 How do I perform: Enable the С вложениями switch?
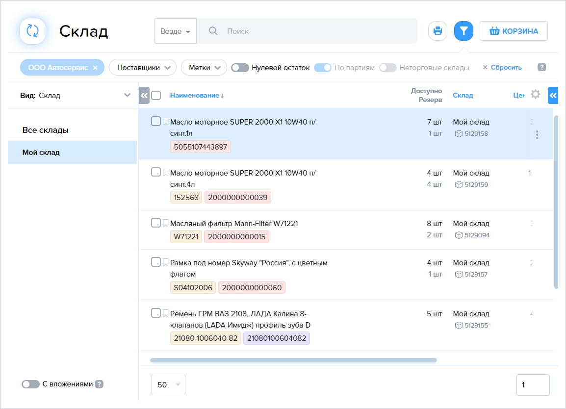point(30,384)
